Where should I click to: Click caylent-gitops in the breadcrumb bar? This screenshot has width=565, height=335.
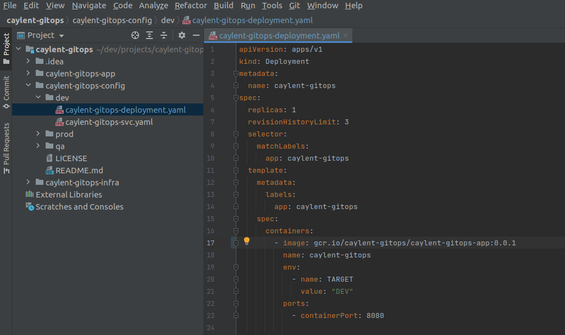[35, 20]
